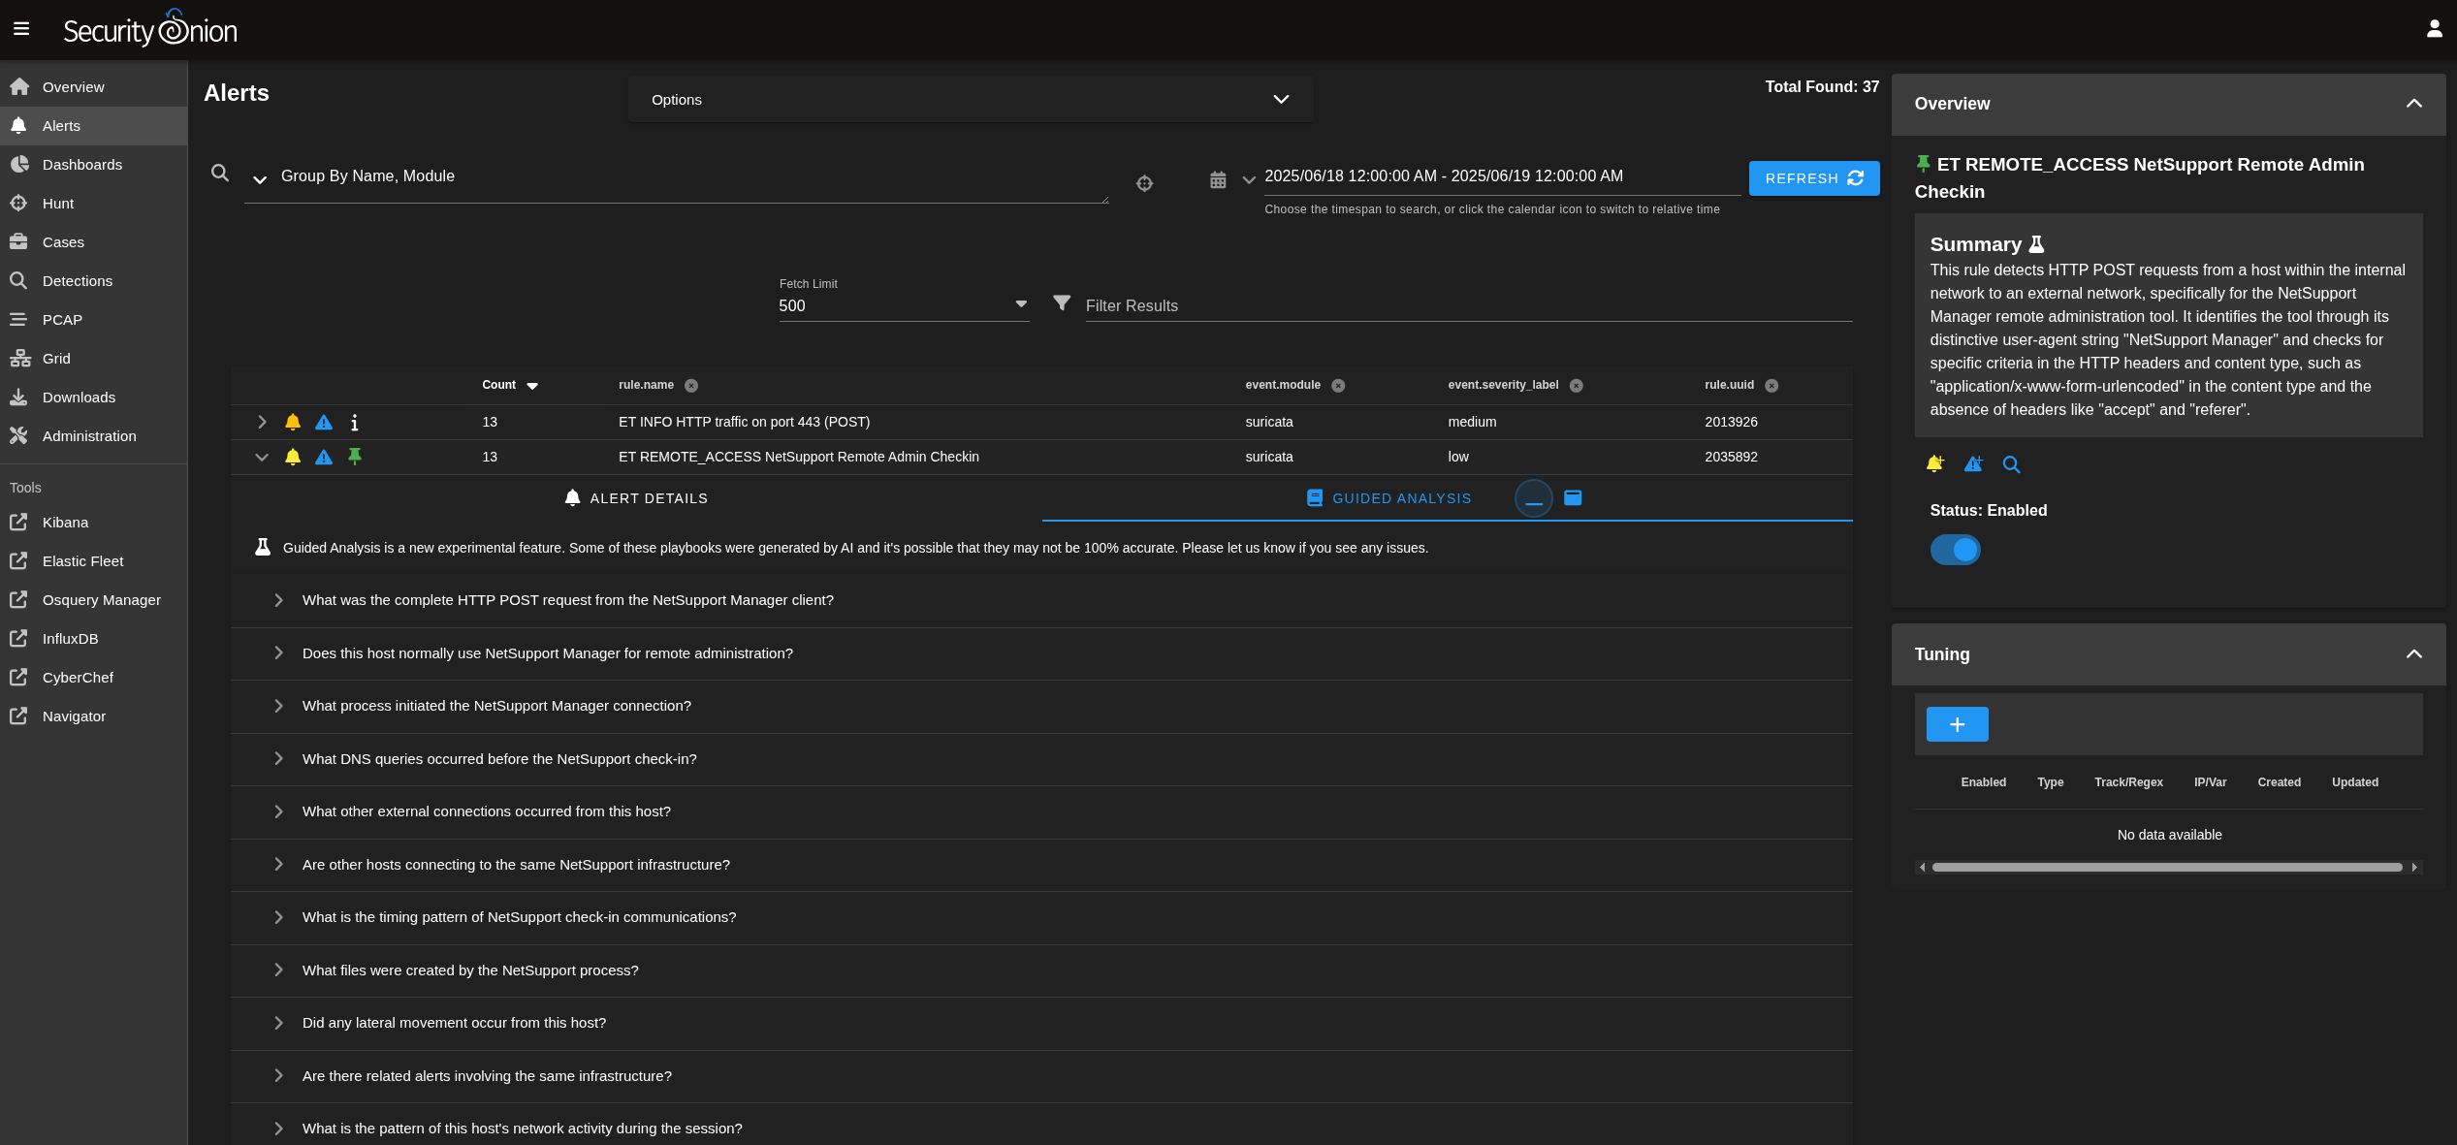
Task: Expand 'Did any lateral movement occur' question
Action: pos(1041,1023)
